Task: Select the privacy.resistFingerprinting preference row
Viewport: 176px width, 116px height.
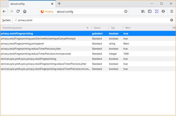Action: coord(88,33)
